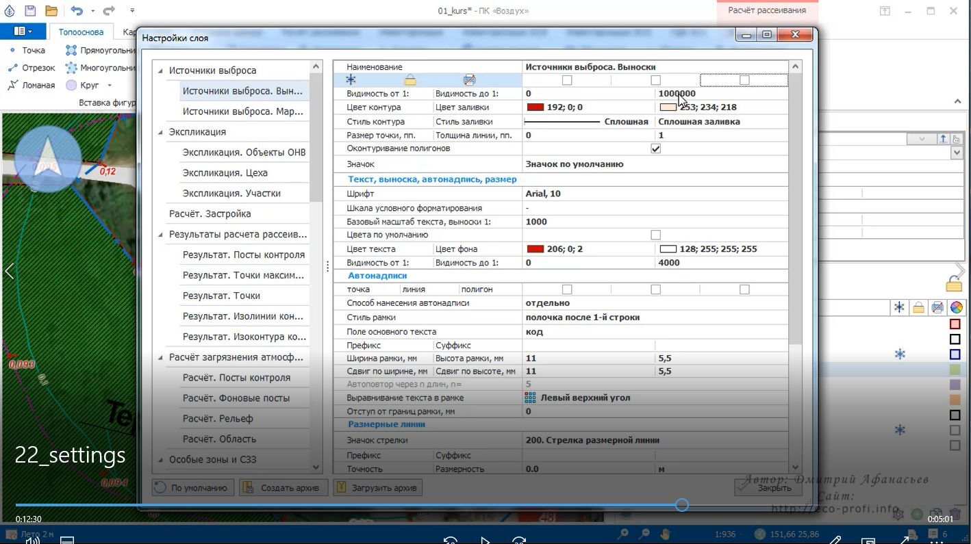Toggle the Автонадписи точка checkbox
Image resolution: width=971 pixels, height=544 pixels.
567,289
